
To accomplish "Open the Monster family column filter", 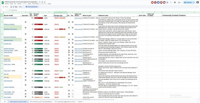I will click(43, 15).
